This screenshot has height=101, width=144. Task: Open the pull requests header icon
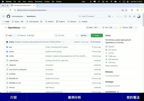coord(130,16)
